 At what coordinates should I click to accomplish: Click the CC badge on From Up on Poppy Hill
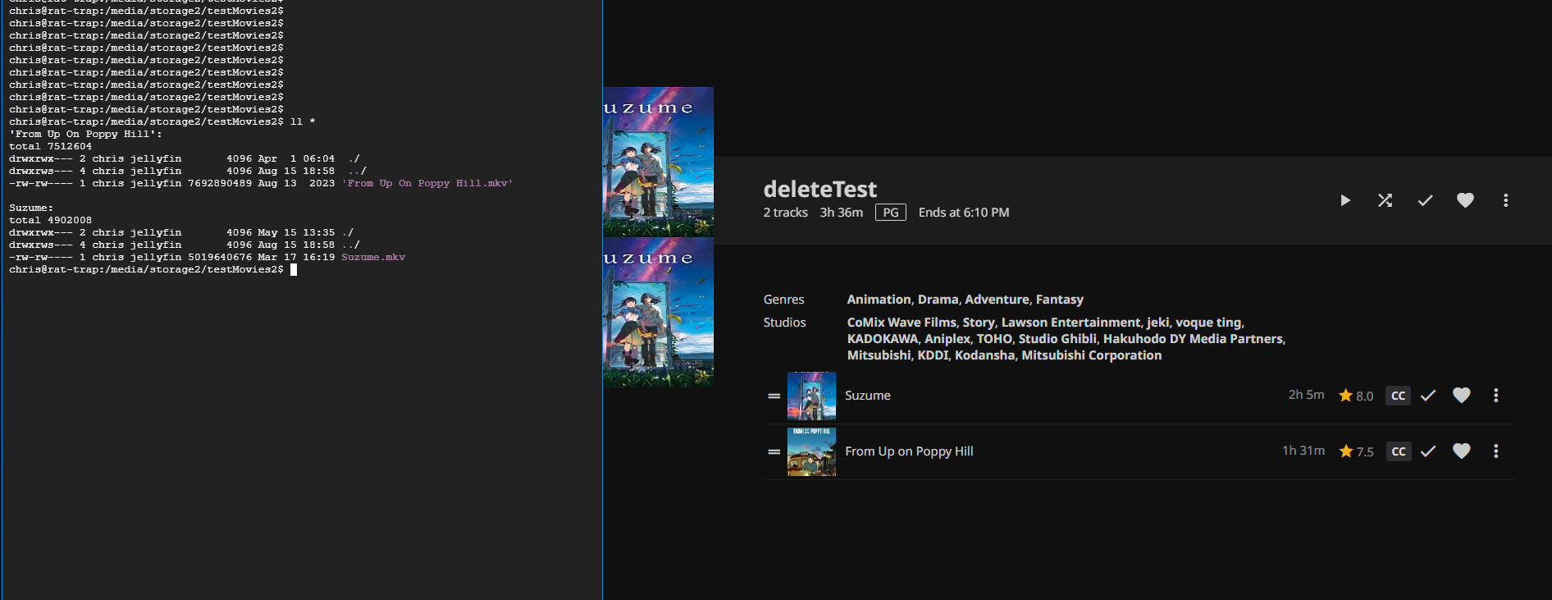click(x=1398, y=451)
